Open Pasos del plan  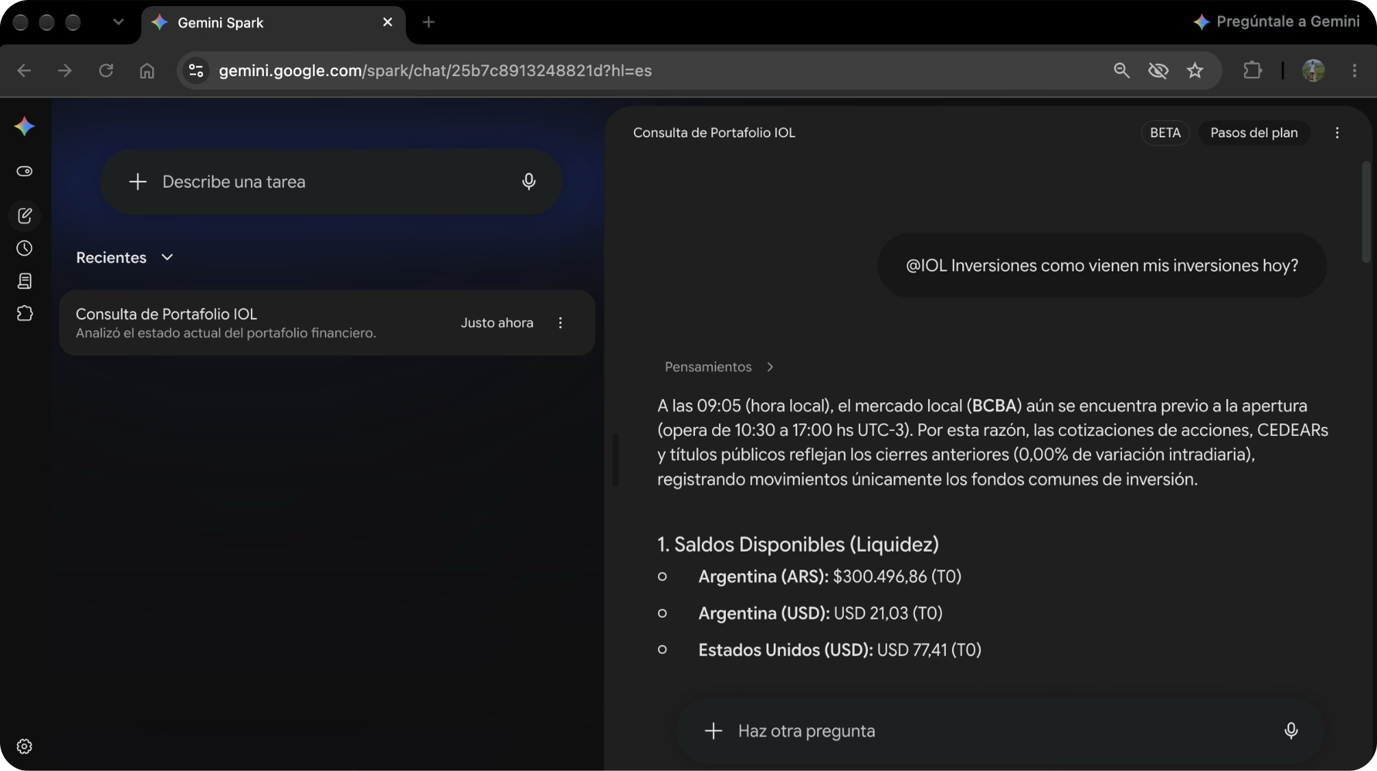(1254, 133)
